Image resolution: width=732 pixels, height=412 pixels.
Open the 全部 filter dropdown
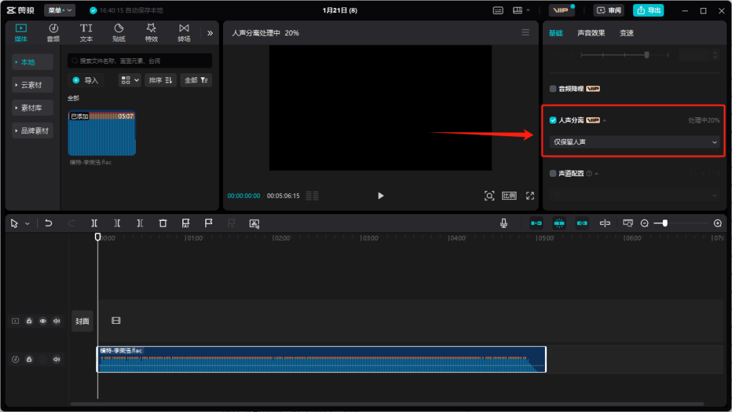196,80
